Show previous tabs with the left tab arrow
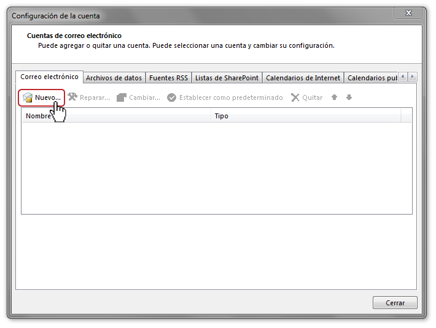 (403, 76)
